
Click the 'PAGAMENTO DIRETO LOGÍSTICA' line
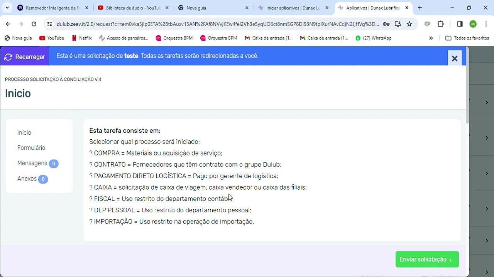coord(184,176)
